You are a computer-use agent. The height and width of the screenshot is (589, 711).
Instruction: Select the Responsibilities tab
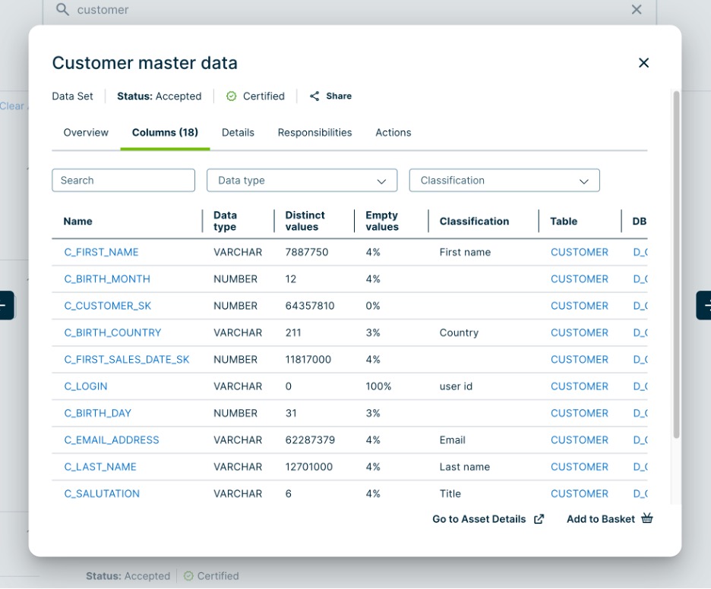pos(314,132)
